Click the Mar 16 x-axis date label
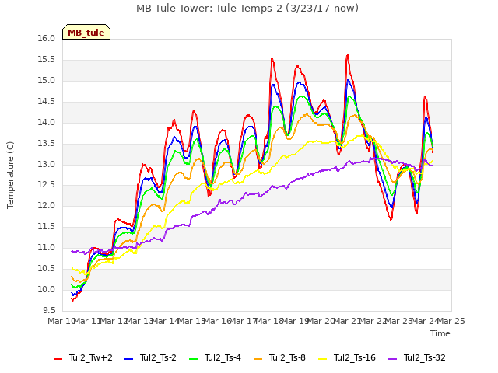 [217, 321]
